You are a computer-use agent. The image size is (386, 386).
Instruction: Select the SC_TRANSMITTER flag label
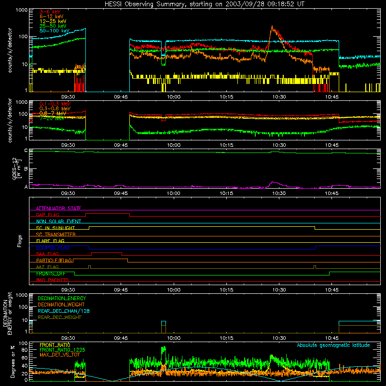55,234
